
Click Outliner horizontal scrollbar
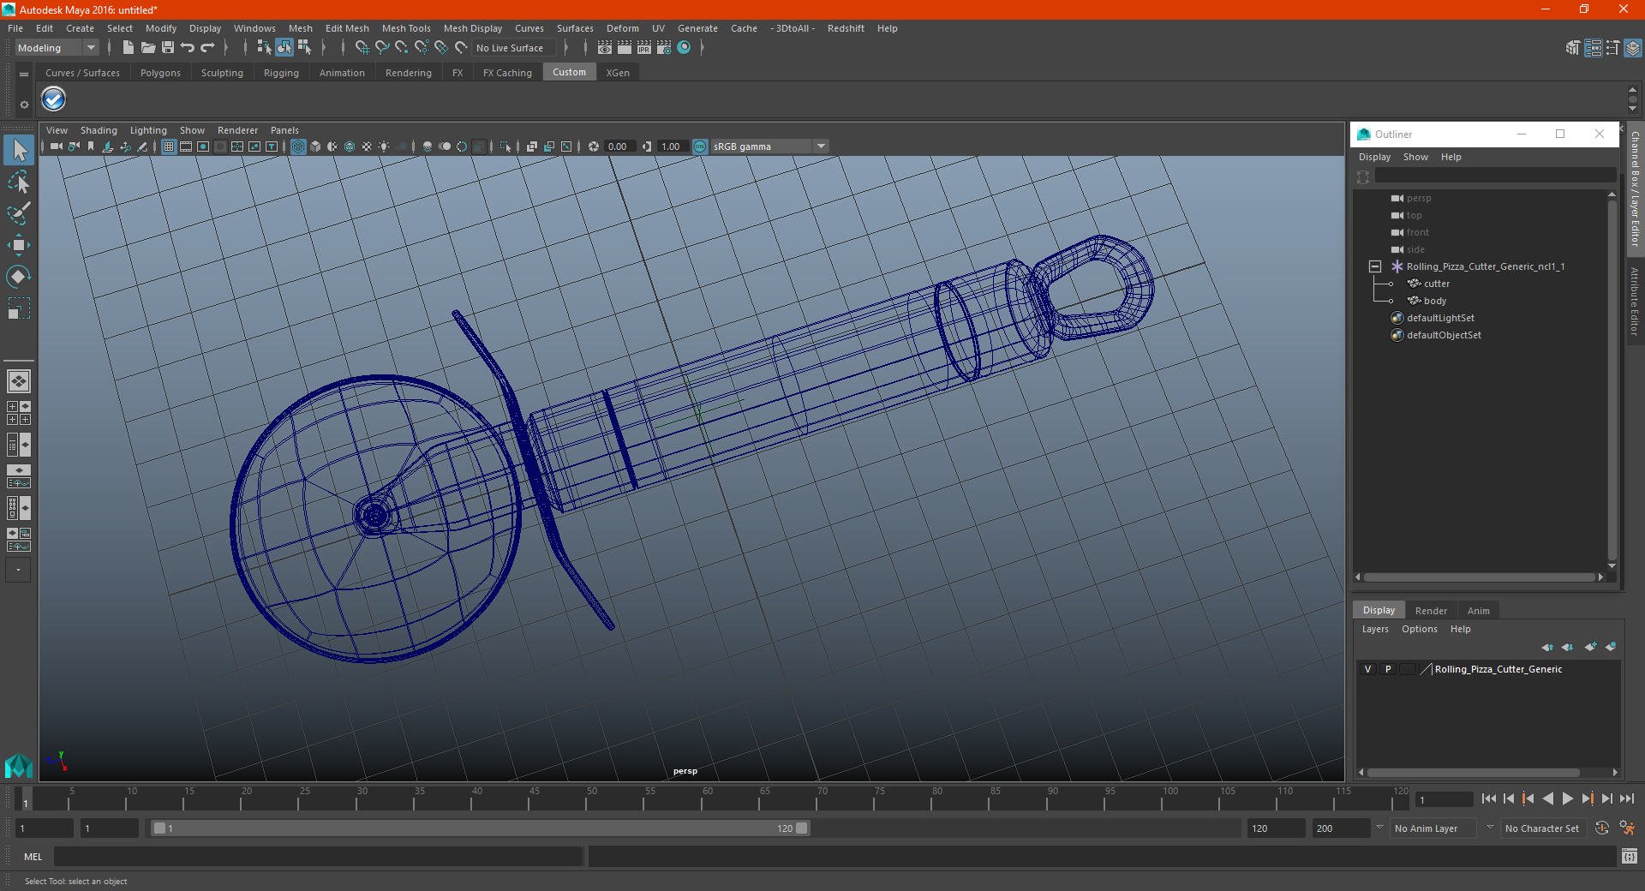tap(1480, 577)
